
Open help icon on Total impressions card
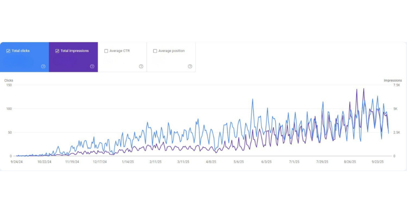click(x=92, y=66)
